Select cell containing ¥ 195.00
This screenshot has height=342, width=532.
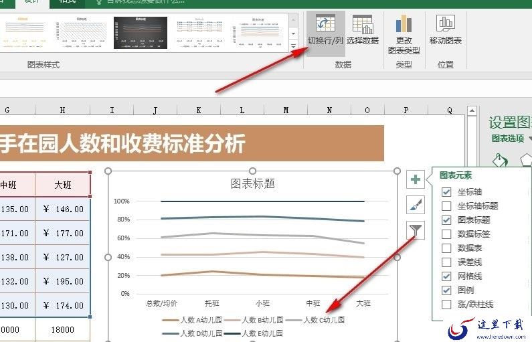63,281
